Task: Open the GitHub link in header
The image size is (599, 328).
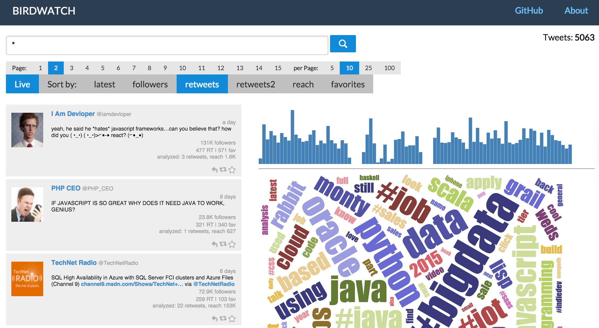Action: point(529,11)
